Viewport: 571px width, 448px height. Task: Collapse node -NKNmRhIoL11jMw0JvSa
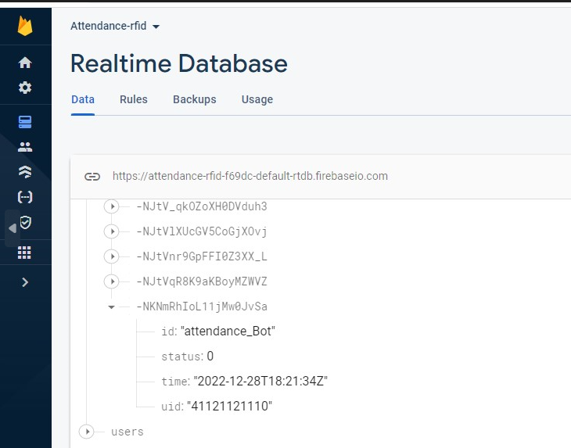(111, 307)
